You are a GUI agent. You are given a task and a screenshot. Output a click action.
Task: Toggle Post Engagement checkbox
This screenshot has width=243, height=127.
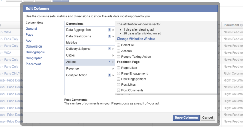pos(119,79)
